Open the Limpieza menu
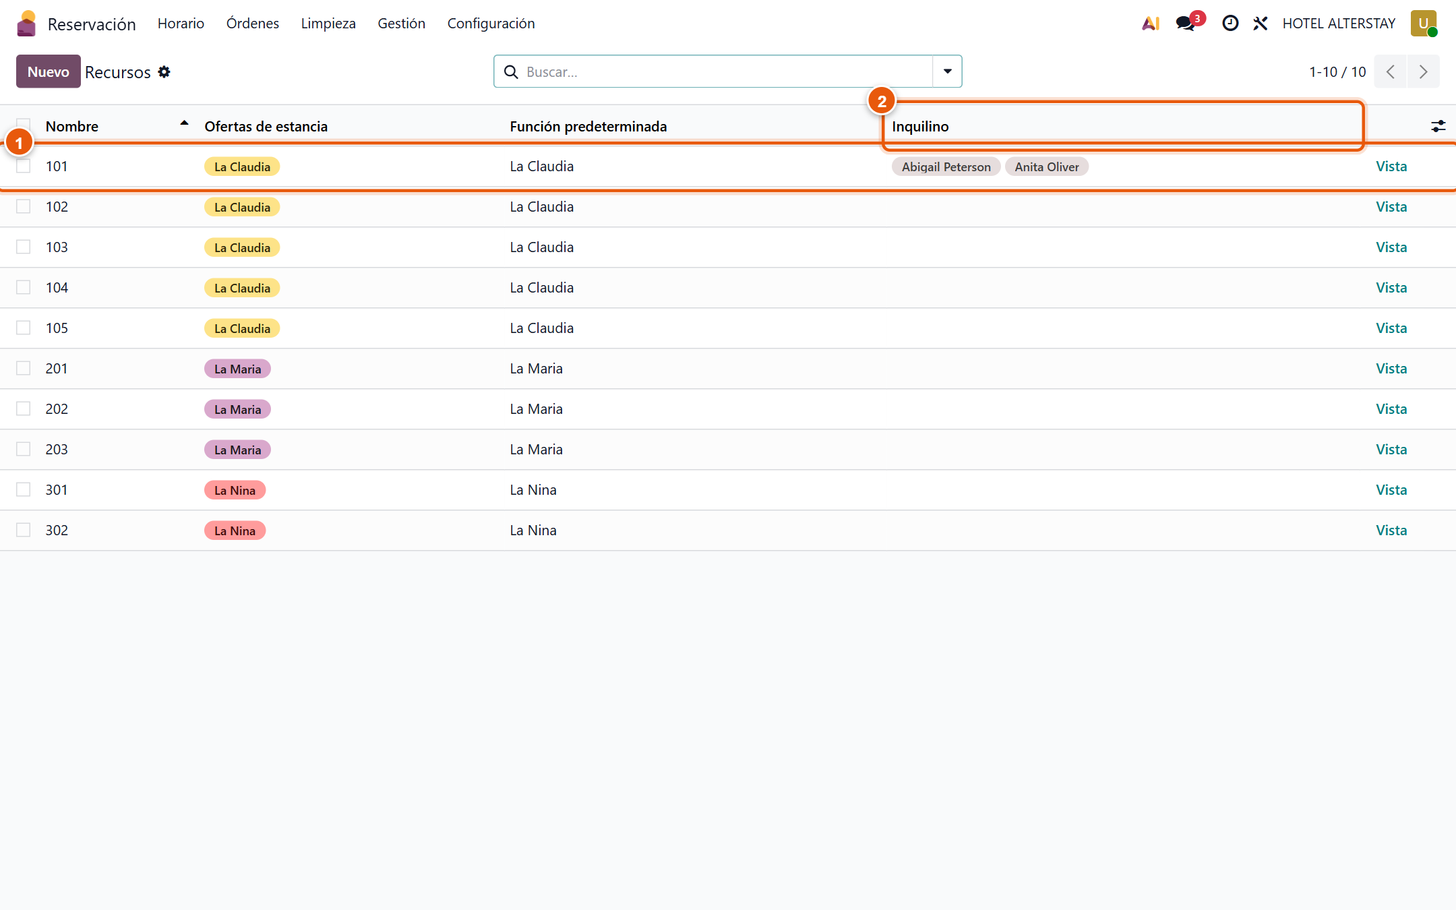 click(x=328, y=24)
